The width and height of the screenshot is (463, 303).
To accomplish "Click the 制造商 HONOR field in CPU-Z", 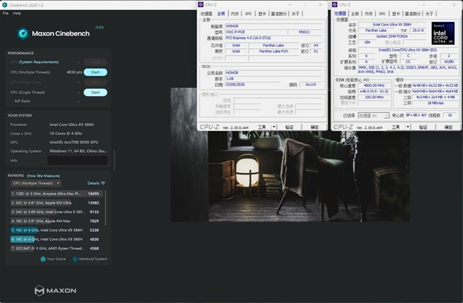I will [x=273, y=26].
